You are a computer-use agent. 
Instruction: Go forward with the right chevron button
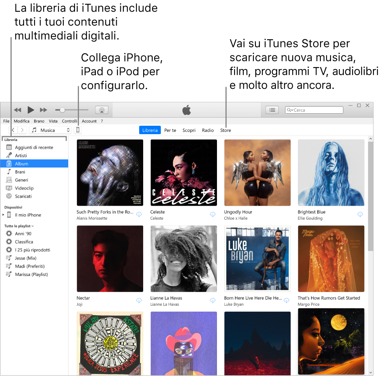click(22, 130)
